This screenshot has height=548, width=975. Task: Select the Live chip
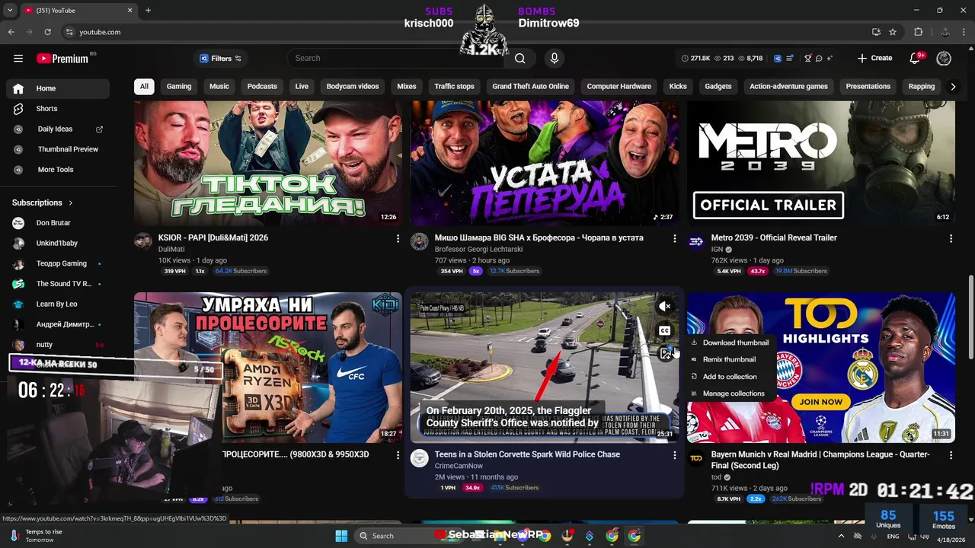pos(302,87)
